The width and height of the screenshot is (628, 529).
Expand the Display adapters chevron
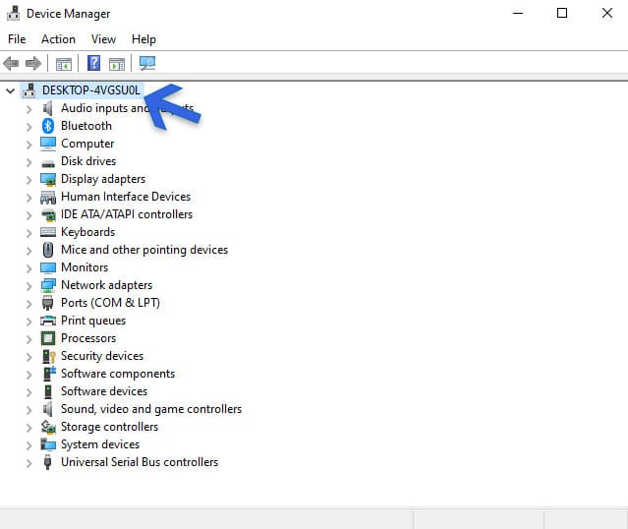point(29,180)
